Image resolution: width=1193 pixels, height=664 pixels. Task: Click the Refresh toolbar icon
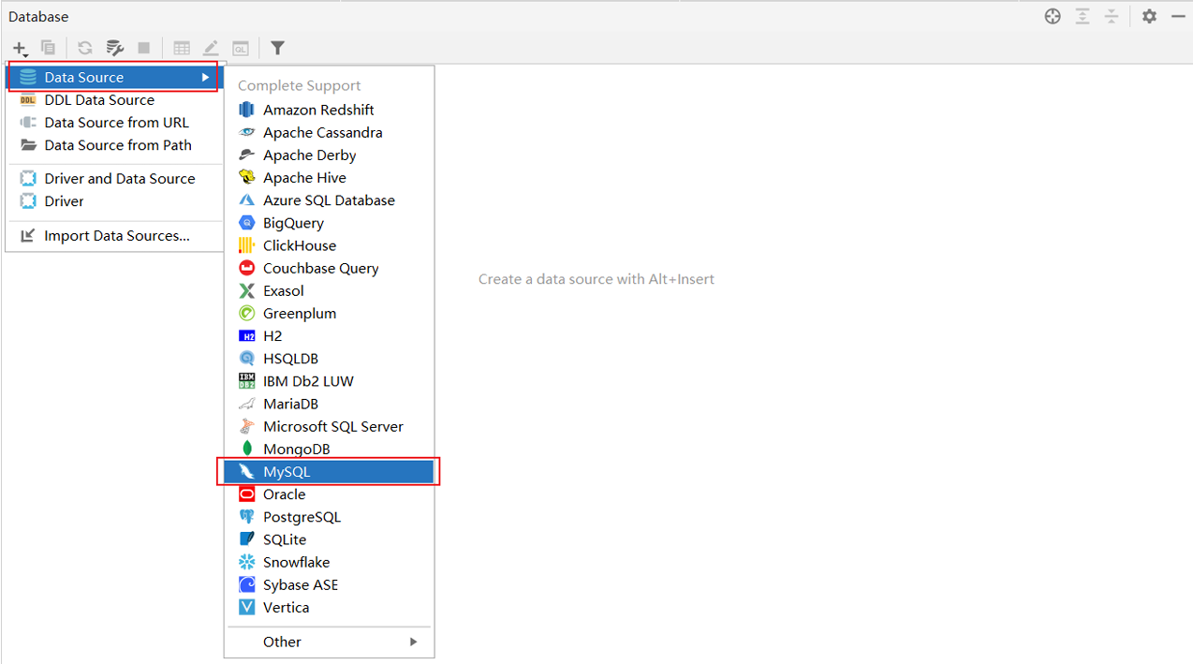tap(85, 48)
